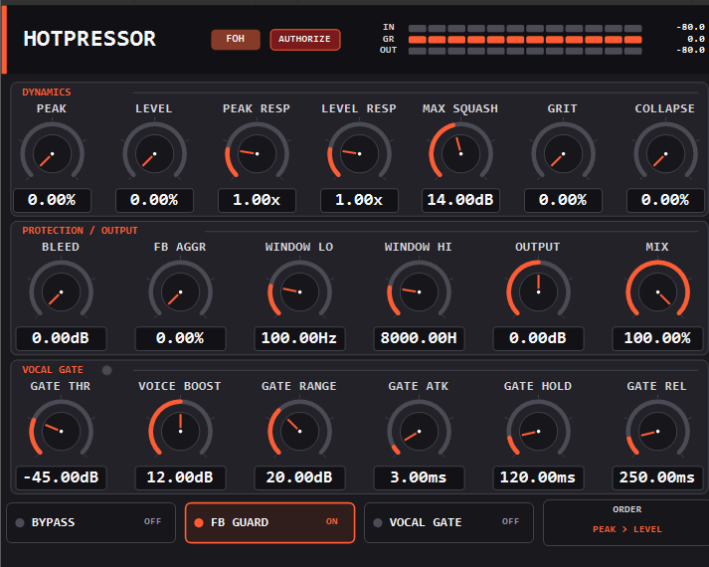Click the GR meter readout 0.0

pos(696,39)
